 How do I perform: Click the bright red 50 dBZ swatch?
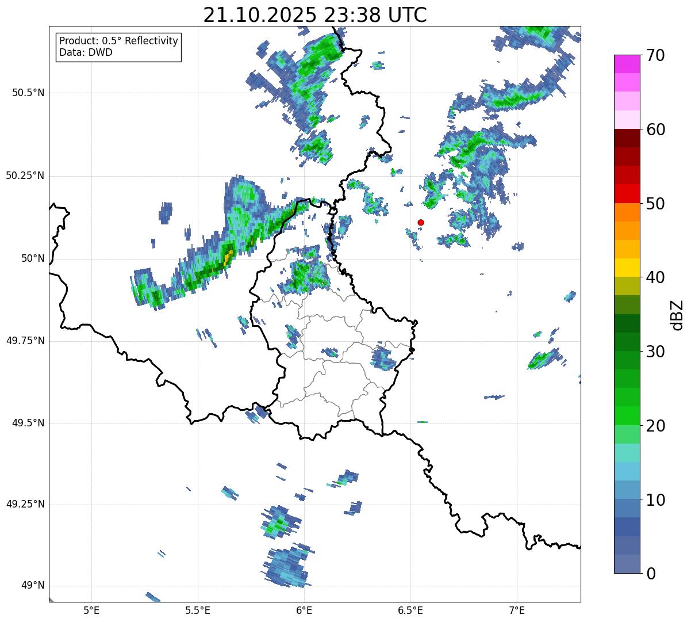(x=627, y=194)
